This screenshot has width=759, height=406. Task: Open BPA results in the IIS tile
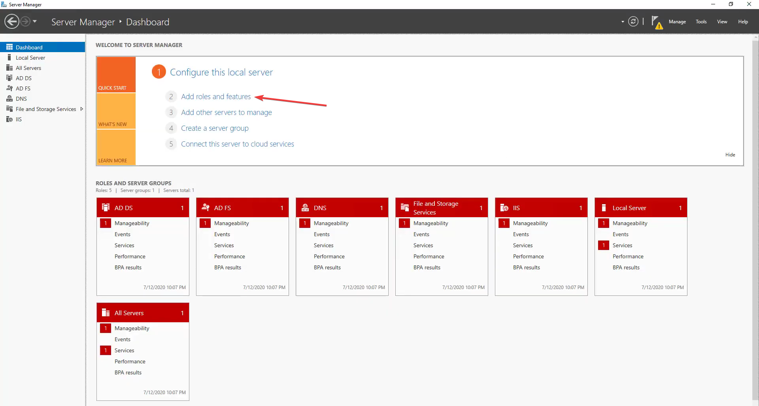[527, 267]
